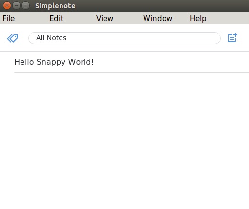Close the Simplenote window

7,6
